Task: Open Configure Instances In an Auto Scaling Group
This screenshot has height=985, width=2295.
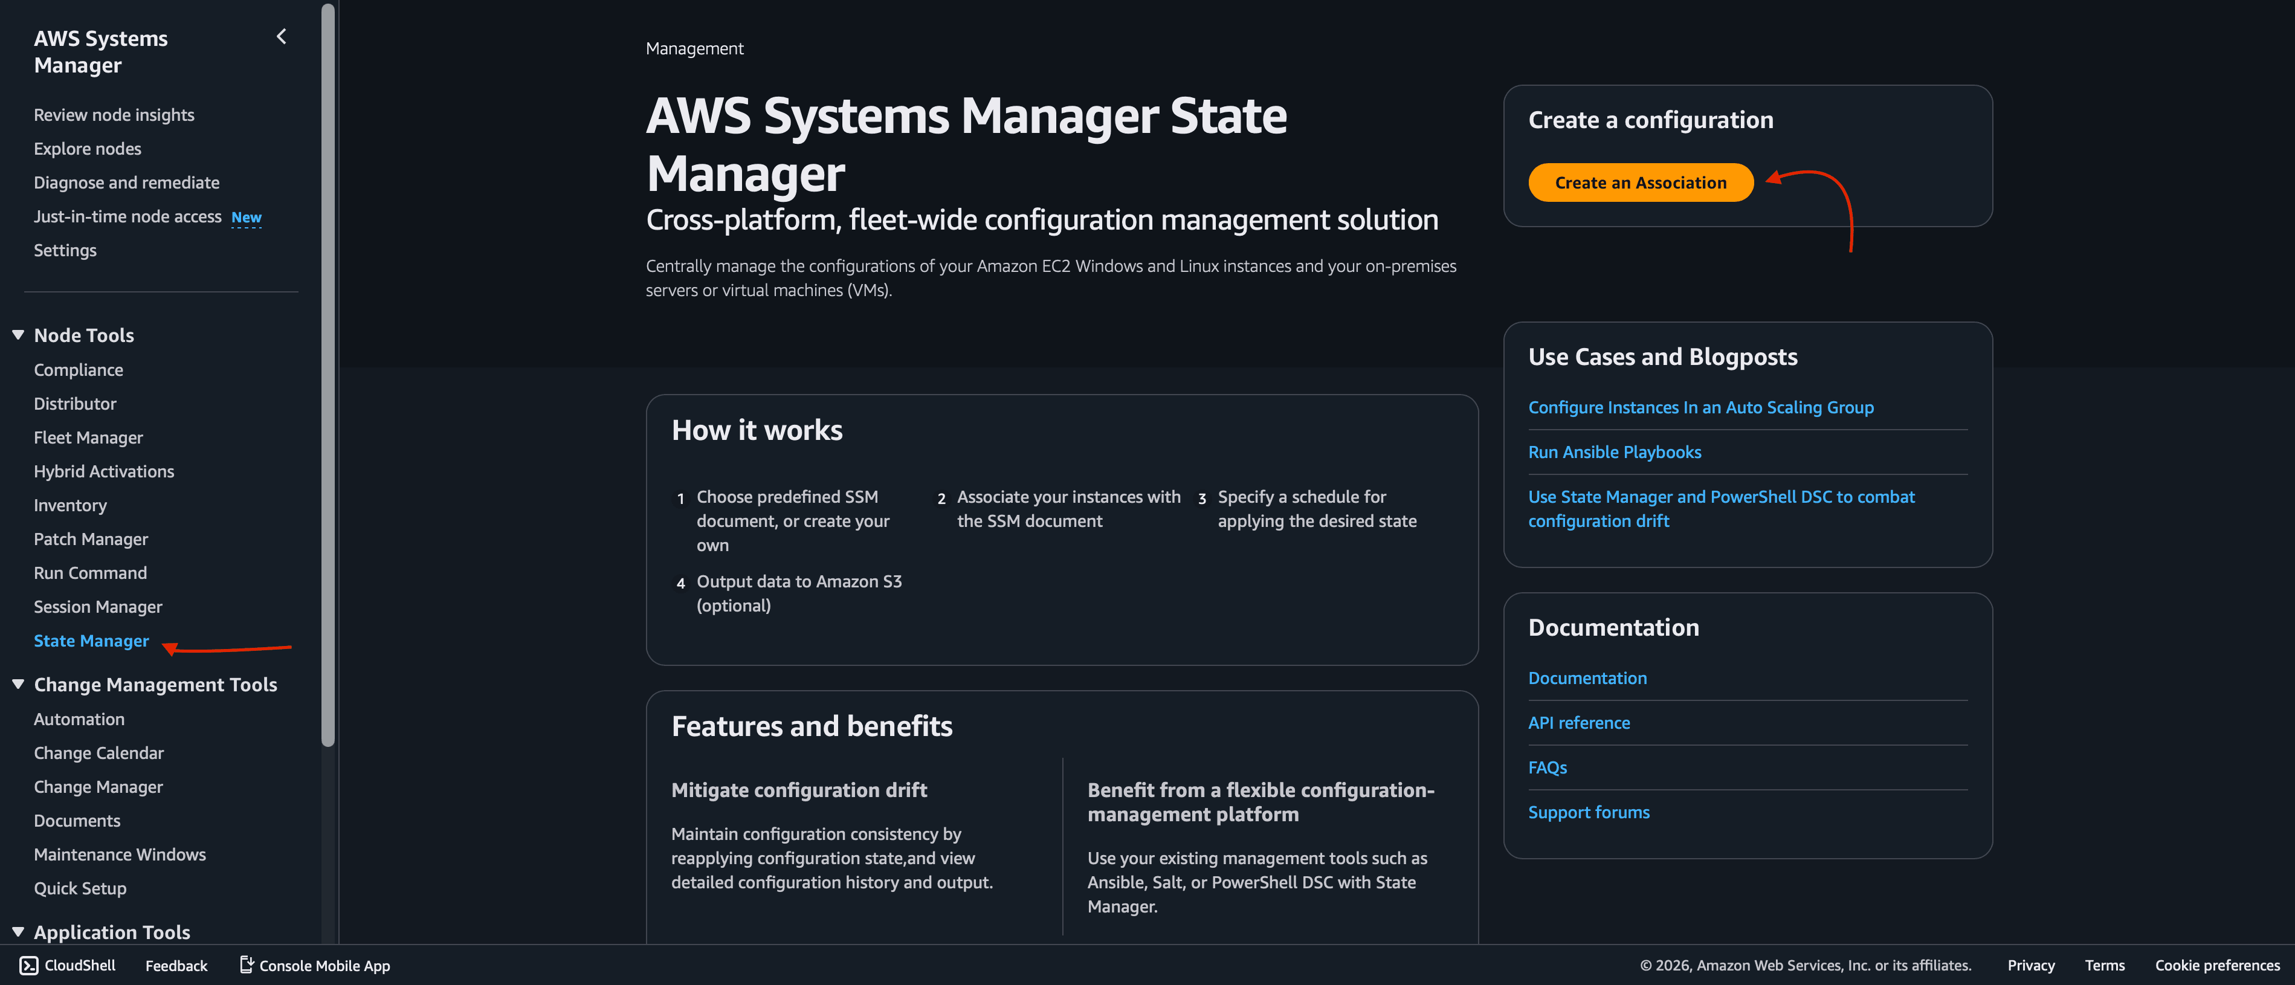Action: click(x=1701, y=407)
